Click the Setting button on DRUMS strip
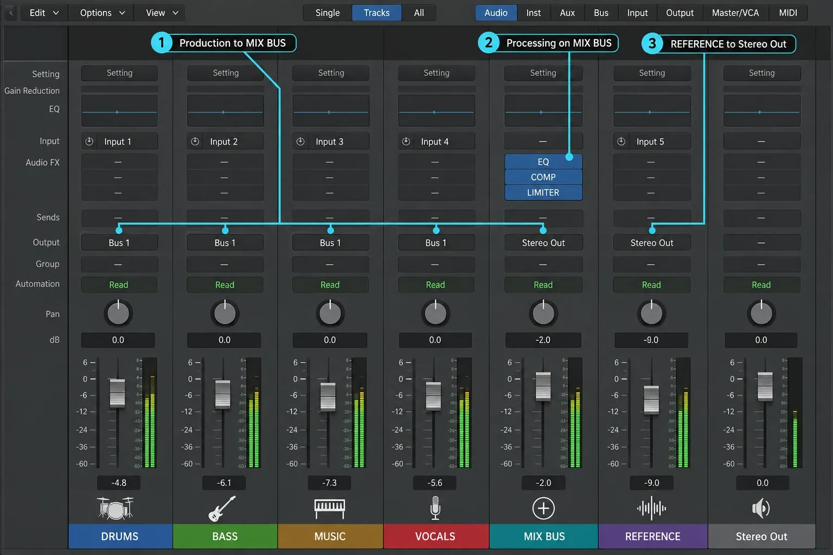833x555 pixels. (119, 73)
